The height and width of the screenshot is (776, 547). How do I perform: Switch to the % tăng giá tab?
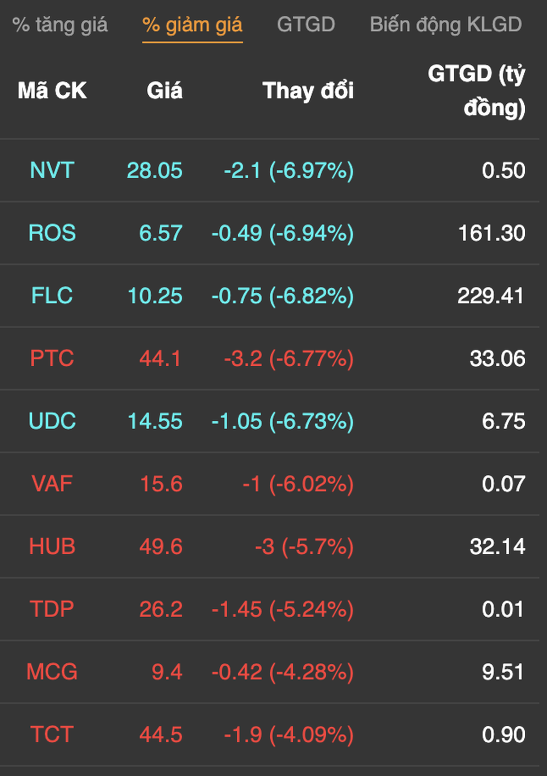(60, 25)
